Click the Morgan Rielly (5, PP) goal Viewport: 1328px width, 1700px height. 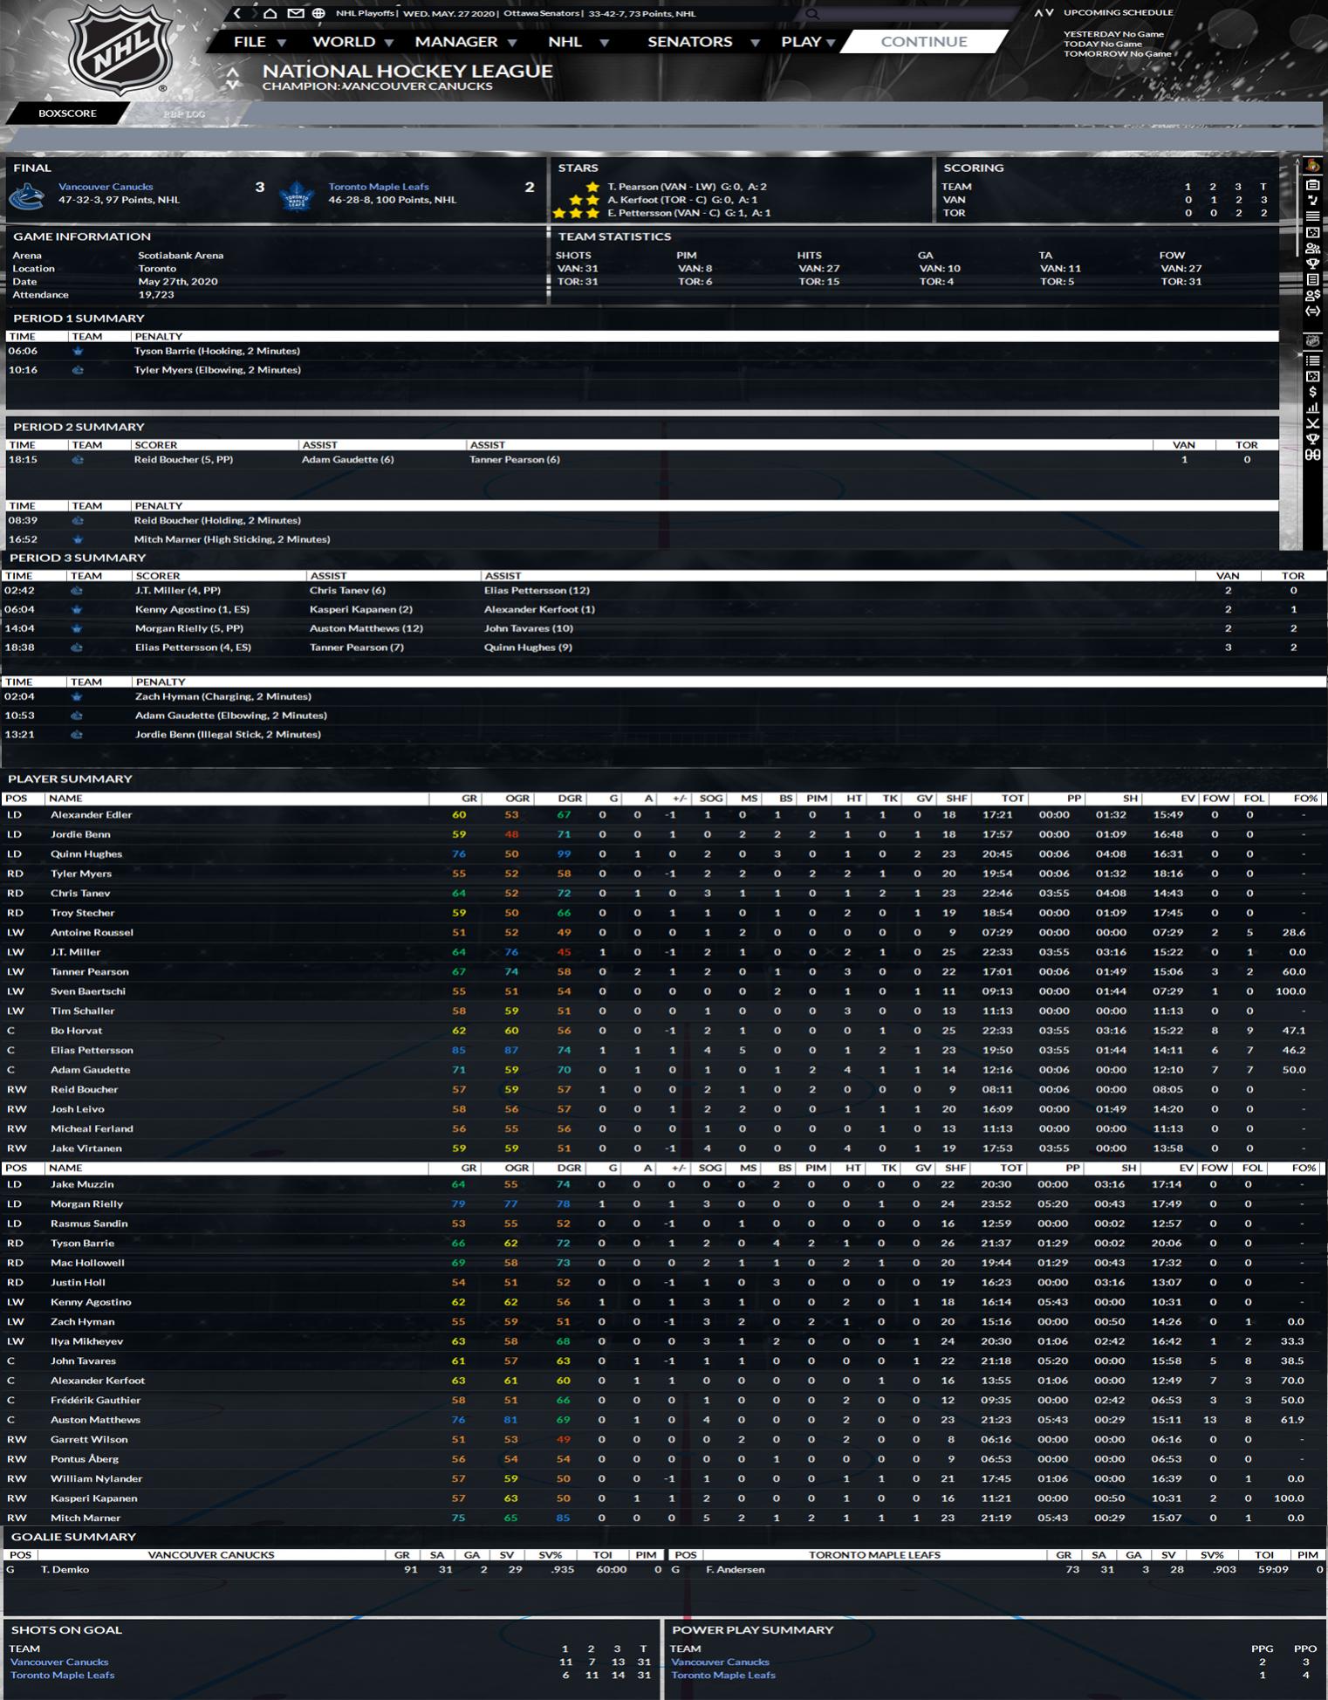pos(189,629)
